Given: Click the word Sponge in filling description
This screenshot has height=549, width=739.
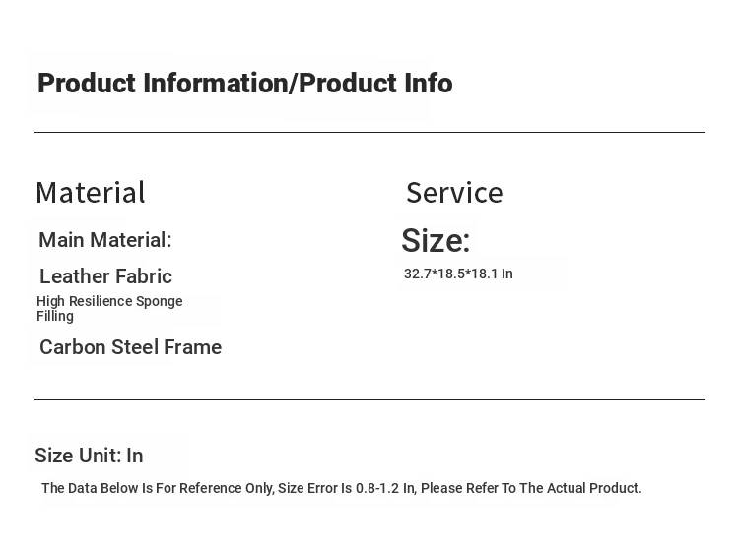Looking at the screenshot, I should [160, 302].
